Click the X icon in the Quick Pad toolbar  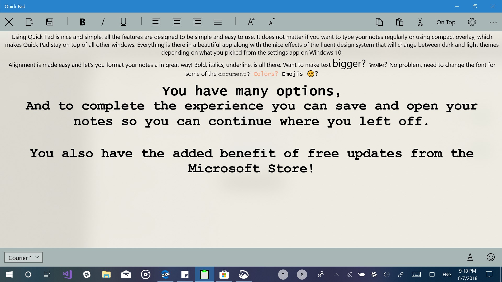click(x=9, y=22)
